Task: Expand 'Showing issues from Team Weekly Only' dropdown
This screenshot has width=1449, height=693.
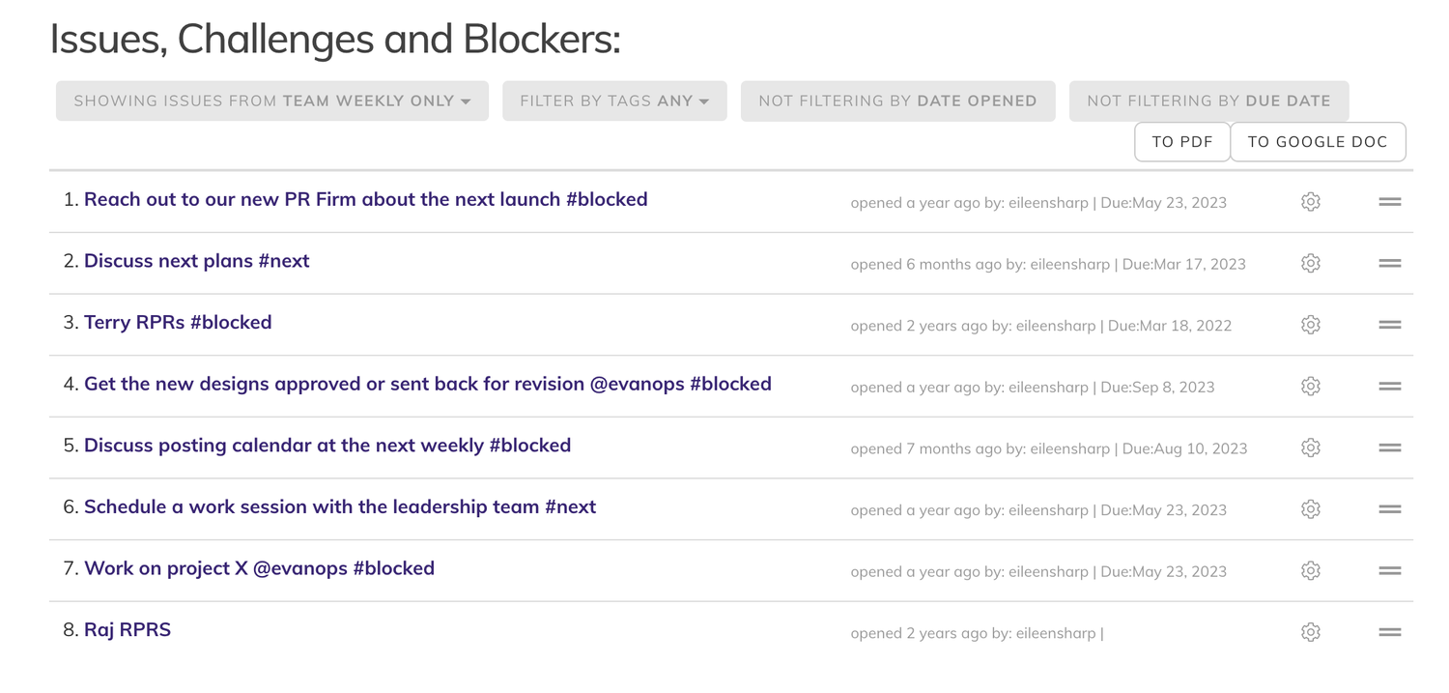Action: point(271,101)
